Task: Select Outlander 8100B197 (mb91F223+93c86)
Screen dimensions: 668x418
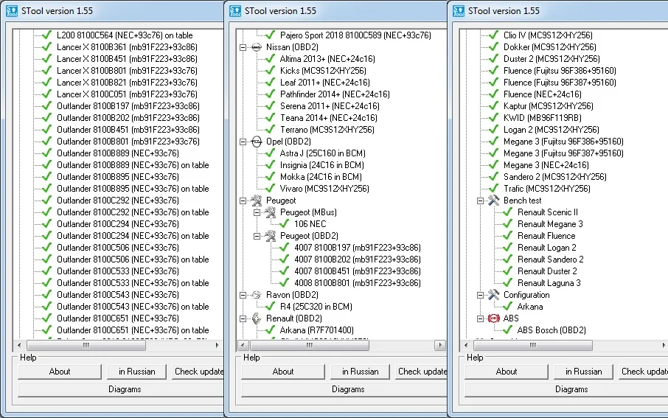Action: click(128, 105)
